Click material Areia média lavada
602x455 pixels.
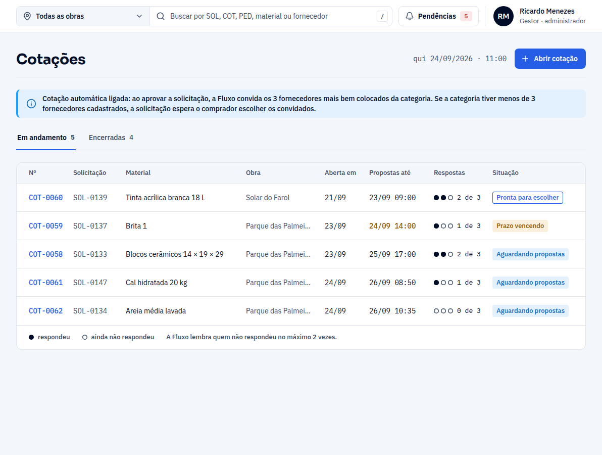156,311
